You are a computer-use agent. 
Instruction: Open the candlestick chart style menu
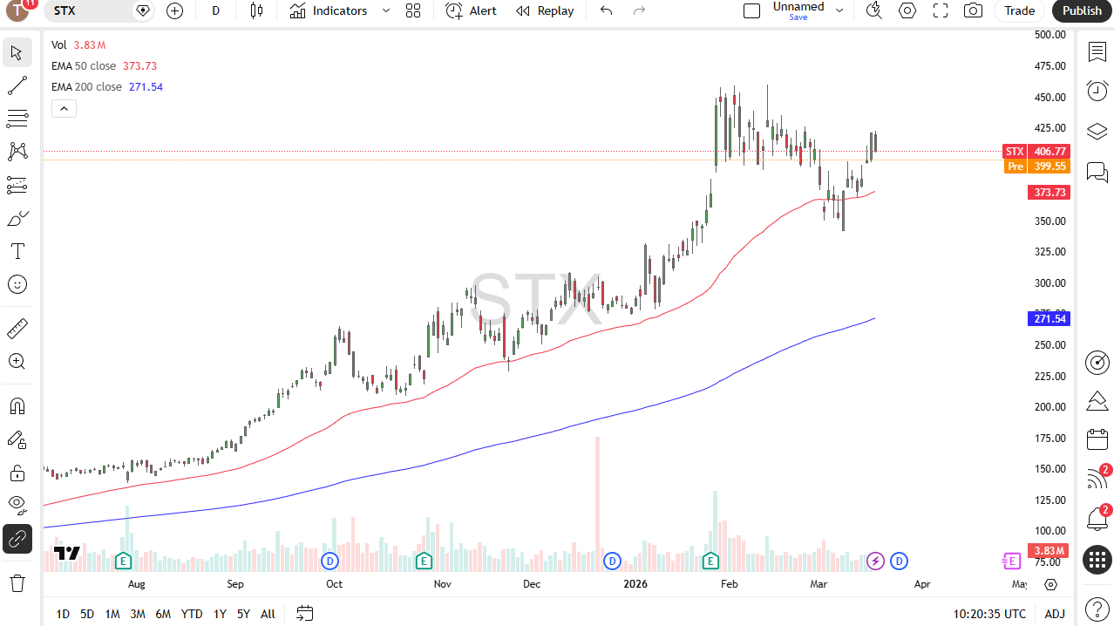point(256,10)
